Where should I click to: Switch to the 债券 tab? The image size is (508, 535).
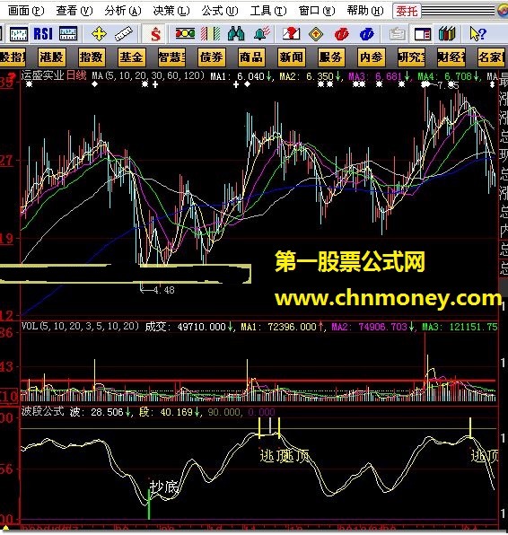pos(211,57)
